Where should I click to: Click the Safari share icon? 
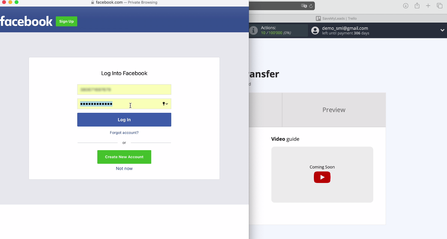pyautogui.click(x=417, y=6)
